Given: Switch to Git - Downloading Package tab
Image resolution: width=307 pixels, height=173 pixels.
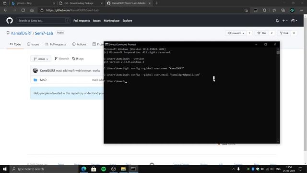Looking at the screenshot, I should (81, 3).
